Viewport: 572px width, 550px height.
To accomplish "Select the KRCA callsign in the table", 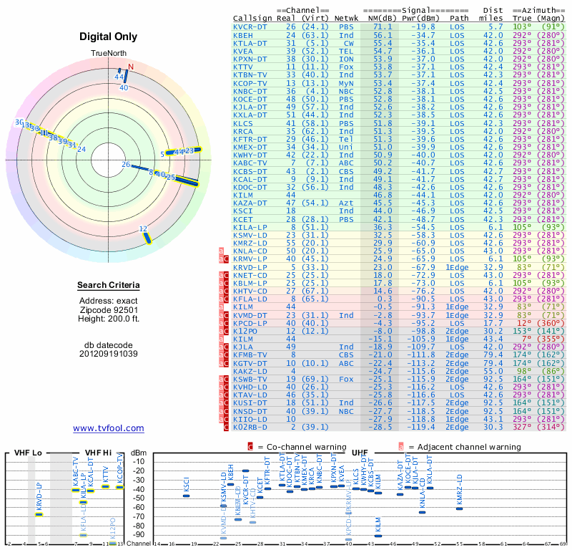I will pos(243,131).
